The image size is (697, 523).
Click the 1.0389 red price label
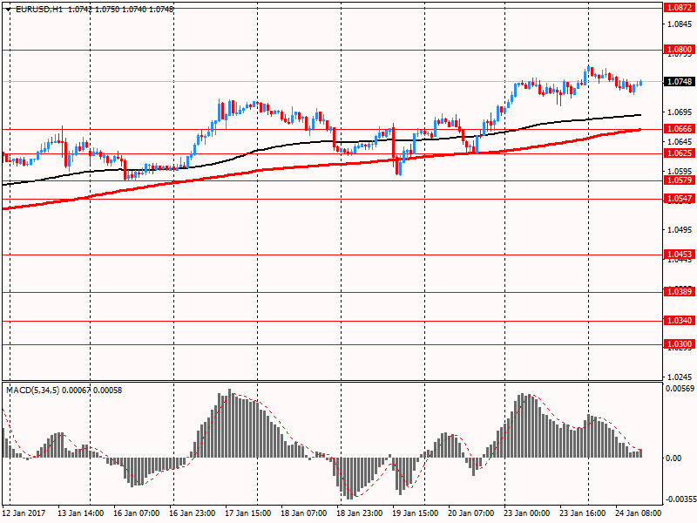(679, 291)
